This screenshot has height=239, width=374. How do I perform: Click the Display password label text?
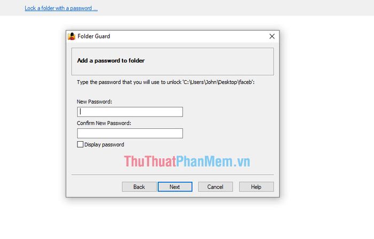tap(104, 144)
